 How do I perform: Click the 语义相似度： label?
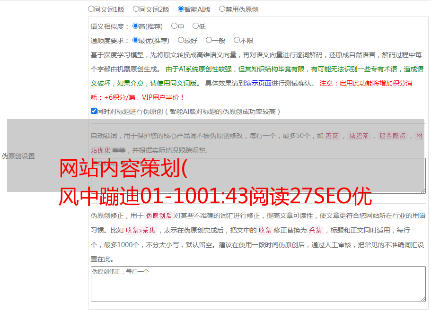[x=110, y=26]
